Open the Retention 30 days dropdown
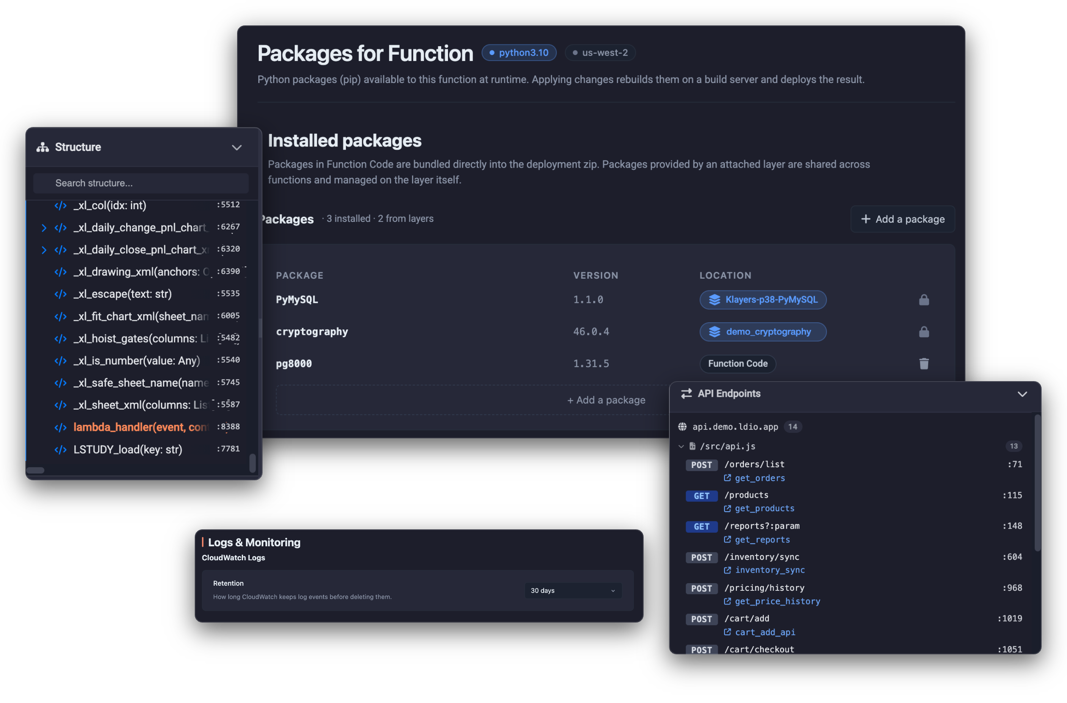This screenshot has height=703, width=1067. (x=573, y=590)
